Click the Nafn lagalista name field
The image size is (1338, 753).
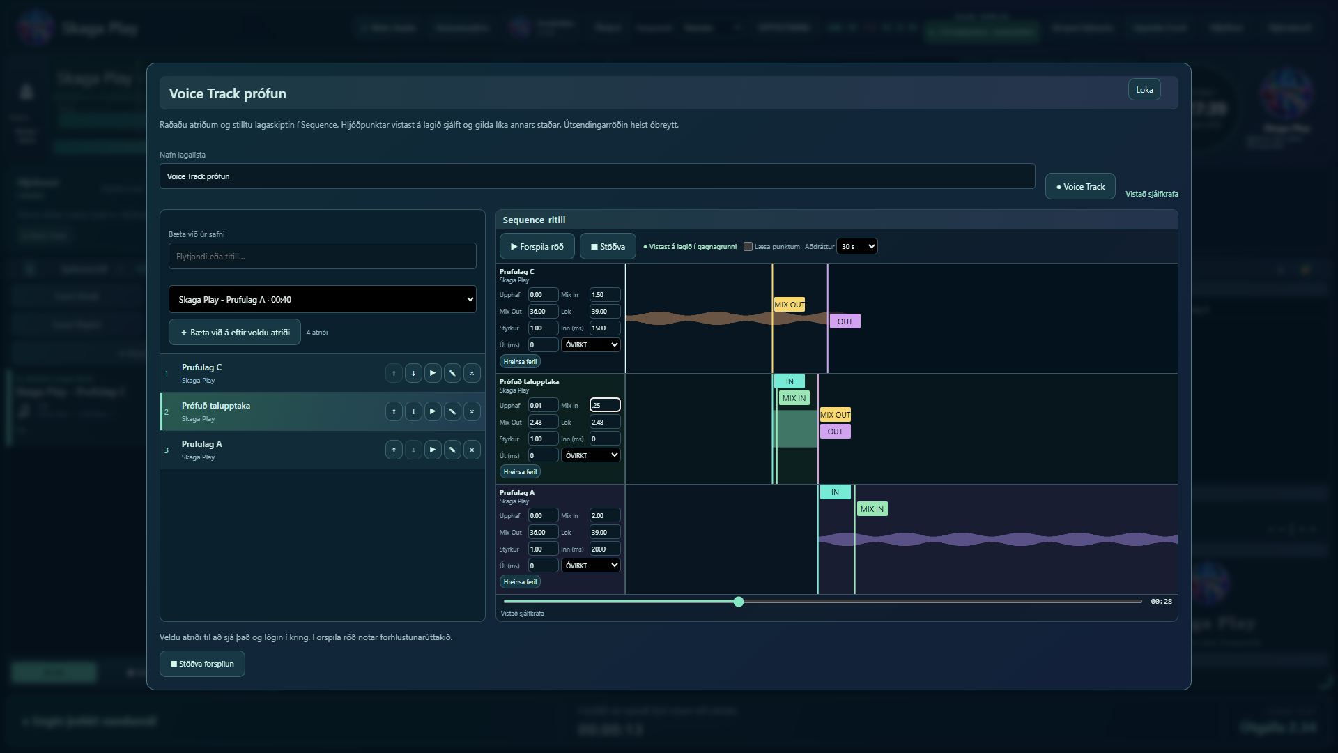pos(597,176)
